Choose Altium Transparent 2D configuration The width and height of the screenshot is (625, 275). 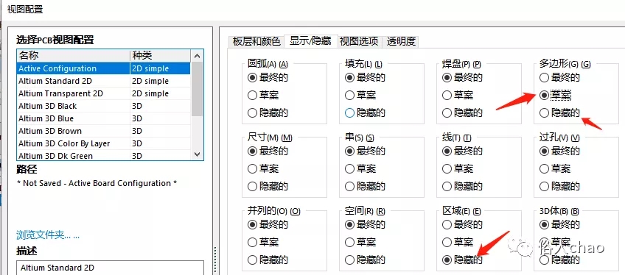point(104,93)
